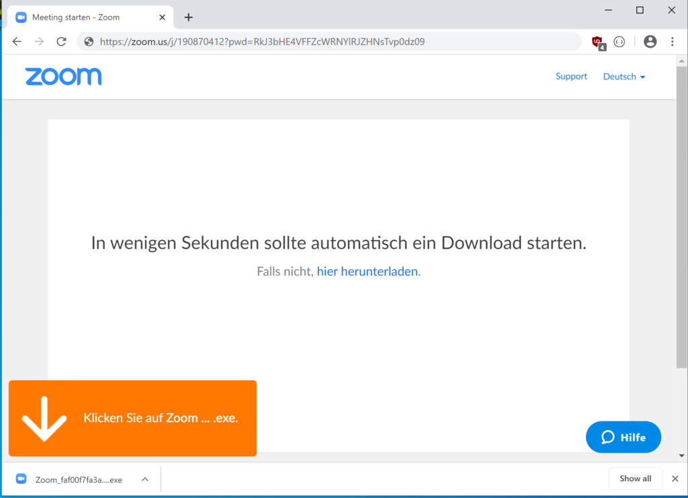Reload the Zoom meeting page
Image resolution: width=688 pixels, height=498 pixels.
pos(61,42)
